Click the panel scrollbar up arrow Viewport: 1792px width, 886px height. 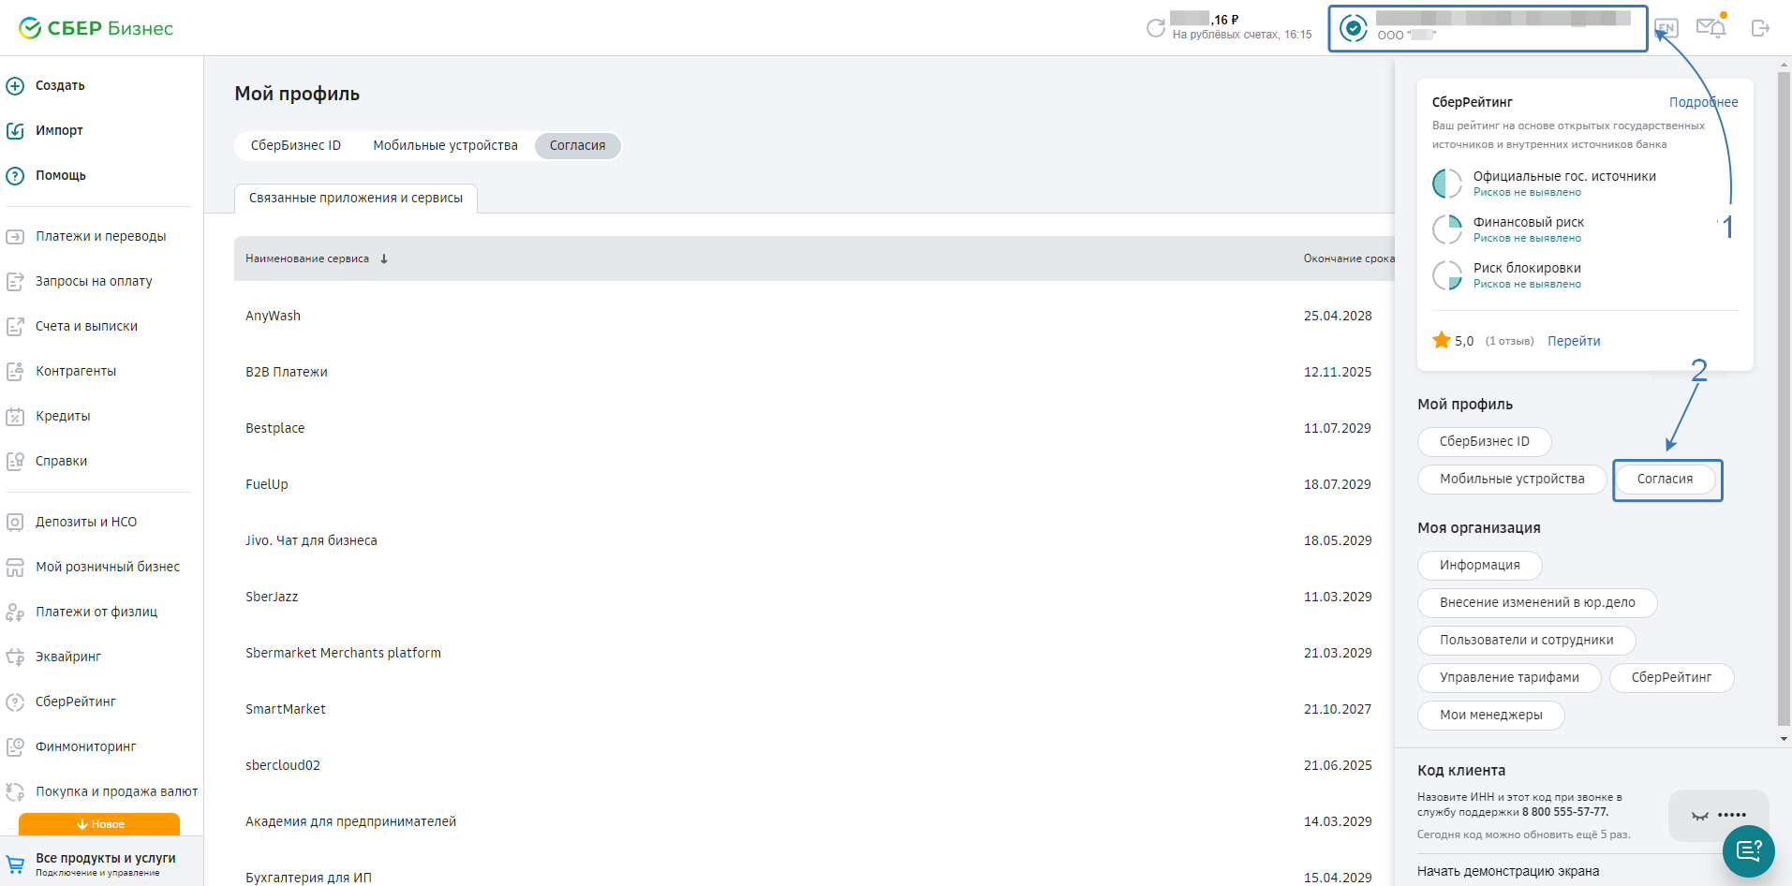pos(1784,66)
